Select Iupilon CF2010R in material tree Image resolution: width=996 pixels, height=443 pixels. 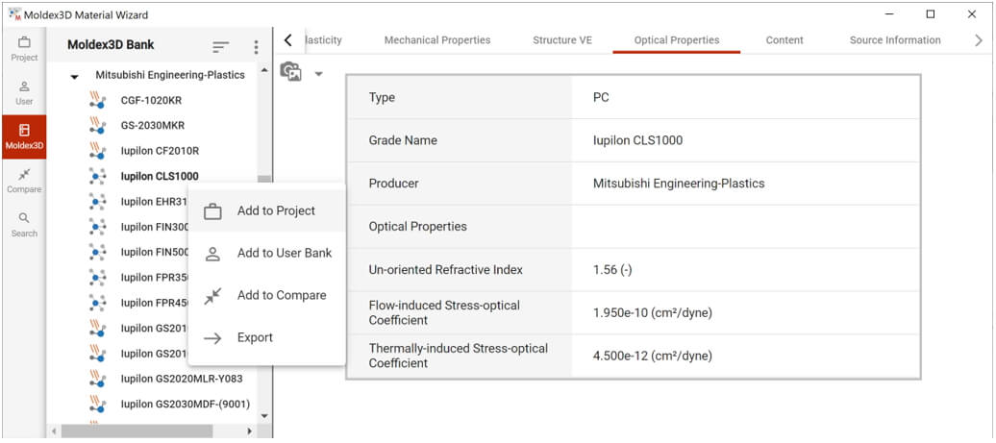click(x=160, y=151)
